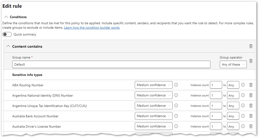Remove ABA Routing Number row
The height and width of the screenshot is (138, 259).
pyautogui.click(x=251, y=85)
